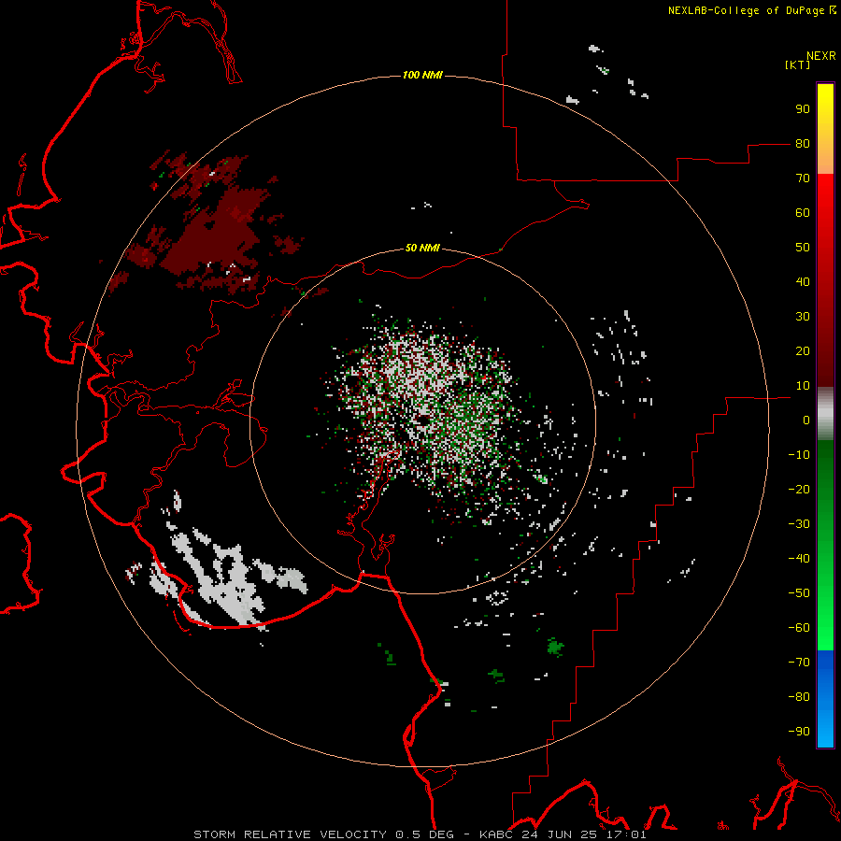Click the [KT] units label
This screenshot has width=841, height=841.
[798, 64]
